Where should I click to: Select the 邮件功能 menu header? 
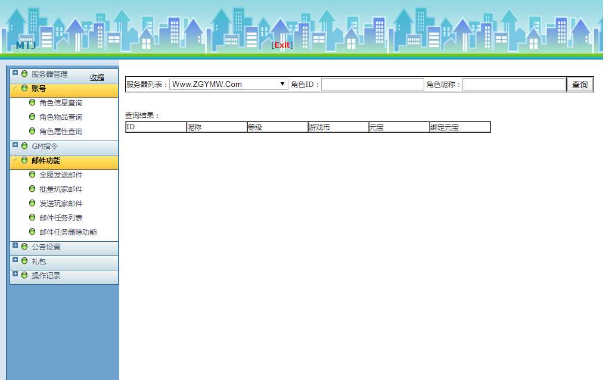tap(46, 161)
